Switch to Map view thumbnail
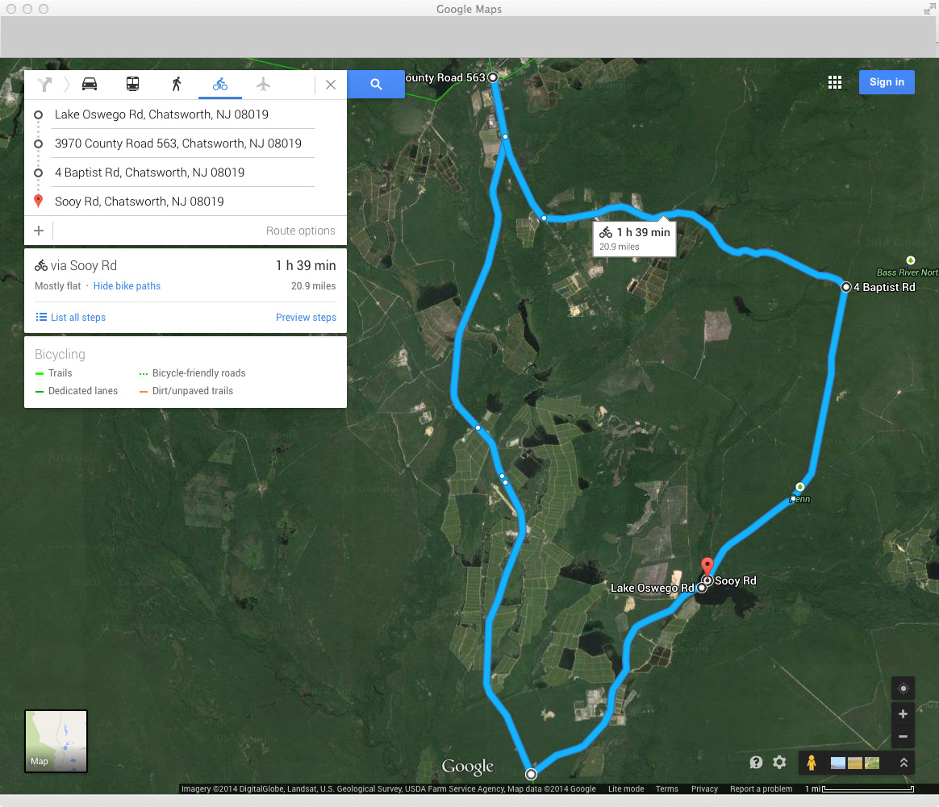 click(x=56, y=741)
